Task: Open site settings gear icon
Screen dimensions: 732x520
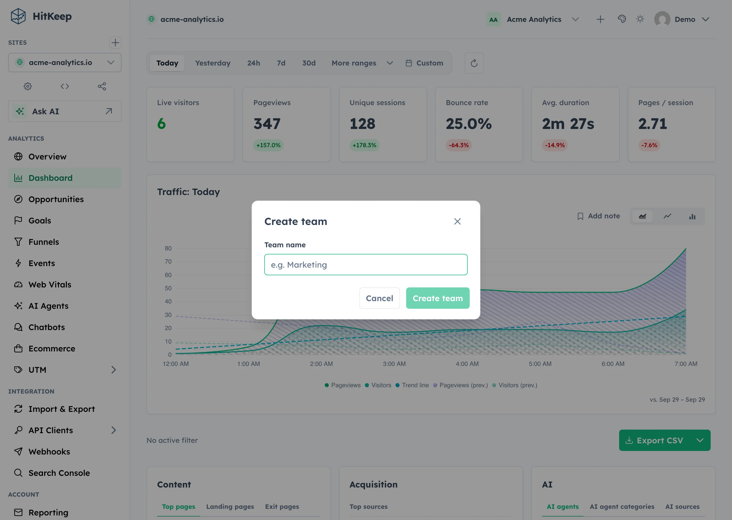Action: [x=28, y=86]
